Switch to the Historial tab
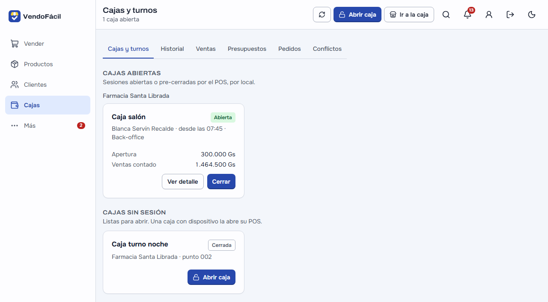Image resolution: width=548 pixels, height=302 pixels. click(173, 49)
